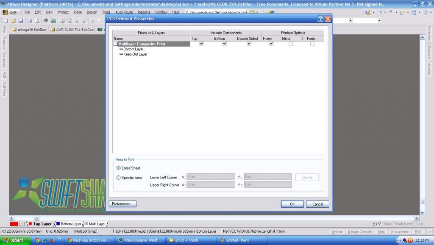Screen dimensions: 434x245
Task: Open the Reports menu
Action: pyautogui.click(x=144, y=12)
